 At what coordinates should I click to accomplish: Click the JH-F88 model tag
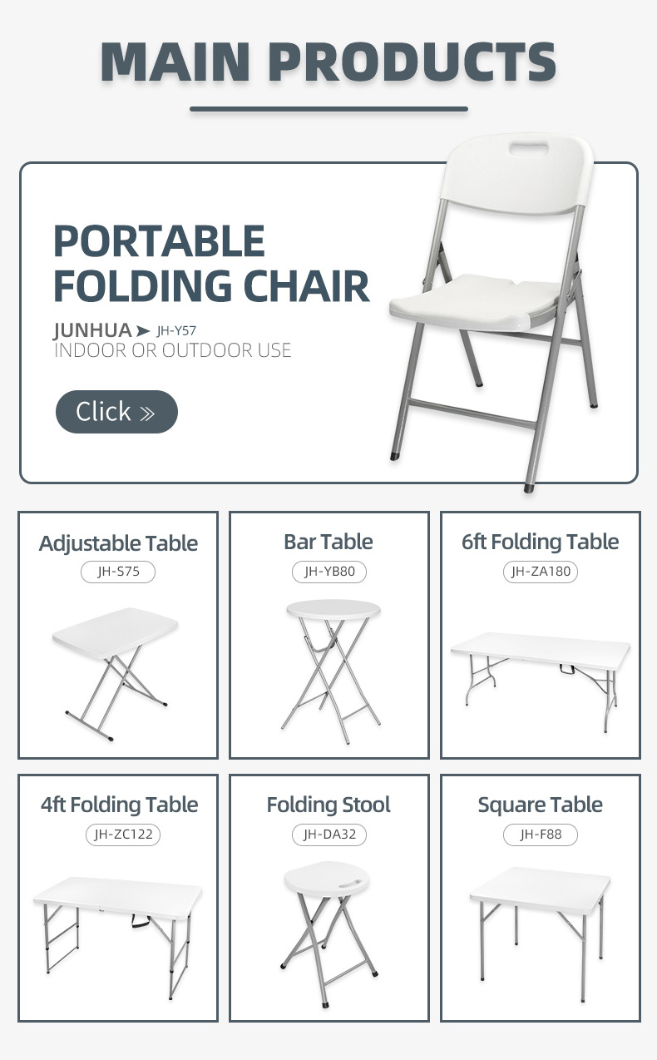pos(541,835)
